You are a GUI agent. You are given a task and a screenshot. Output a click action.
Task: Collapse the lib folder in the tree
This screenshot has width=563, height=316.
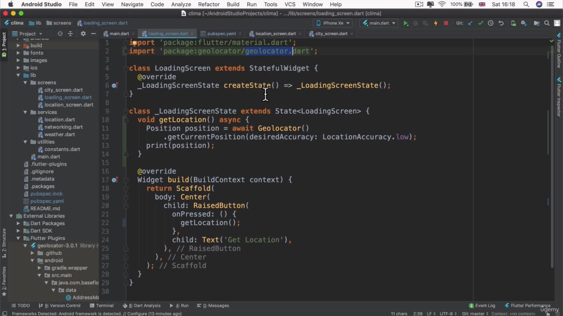tap(18, 75)
